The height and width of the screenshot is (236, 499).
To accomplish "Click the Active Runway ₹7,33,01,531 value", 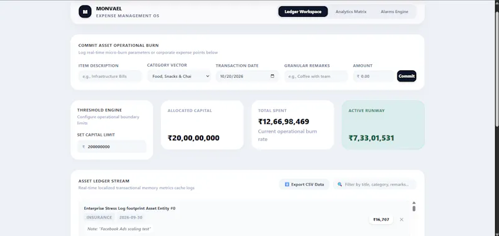I will click(x=371, y=138).
